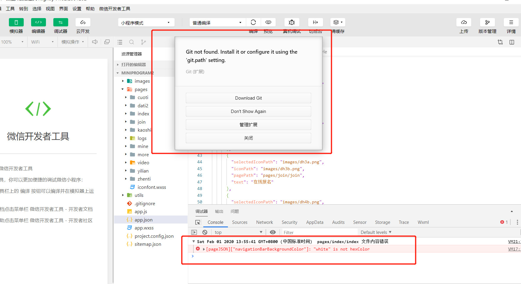Image resolution: width=521 pixels, height=284 pixels.
Task: Switch to the Network tab
Action: pos(265,222)
